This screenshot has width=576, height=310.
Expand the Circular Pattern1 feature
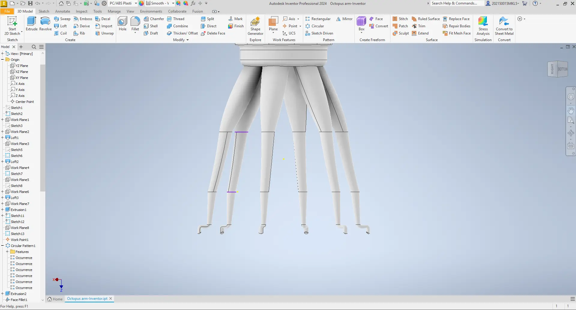pyautogui.click(x=2, y=245)
